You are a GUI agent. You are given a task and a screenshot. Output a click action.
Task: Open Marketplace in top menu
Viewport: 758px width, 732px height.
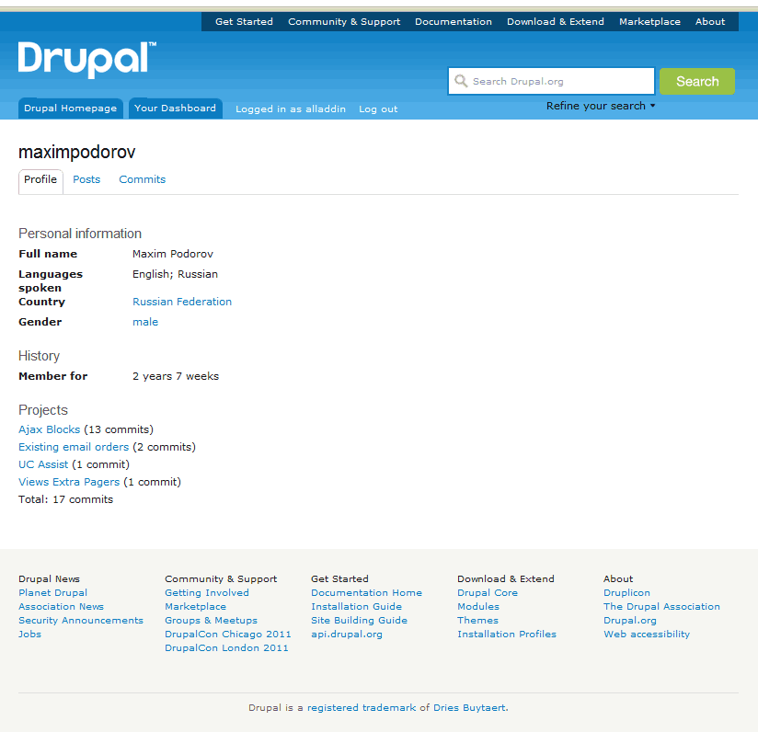pyautogui.click(x=649, y=22)
